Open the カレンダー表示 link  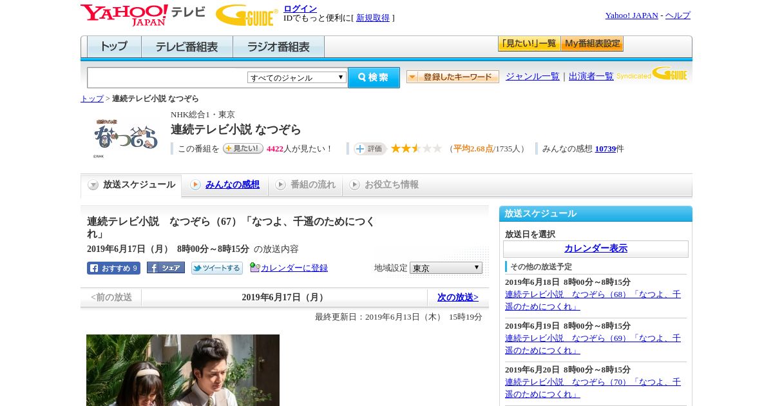596,249
